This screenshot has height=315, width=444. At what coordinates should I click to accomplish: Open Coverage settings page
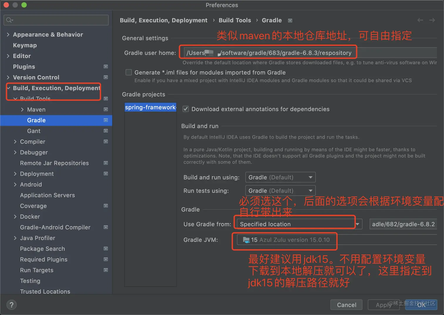[33, 206]
